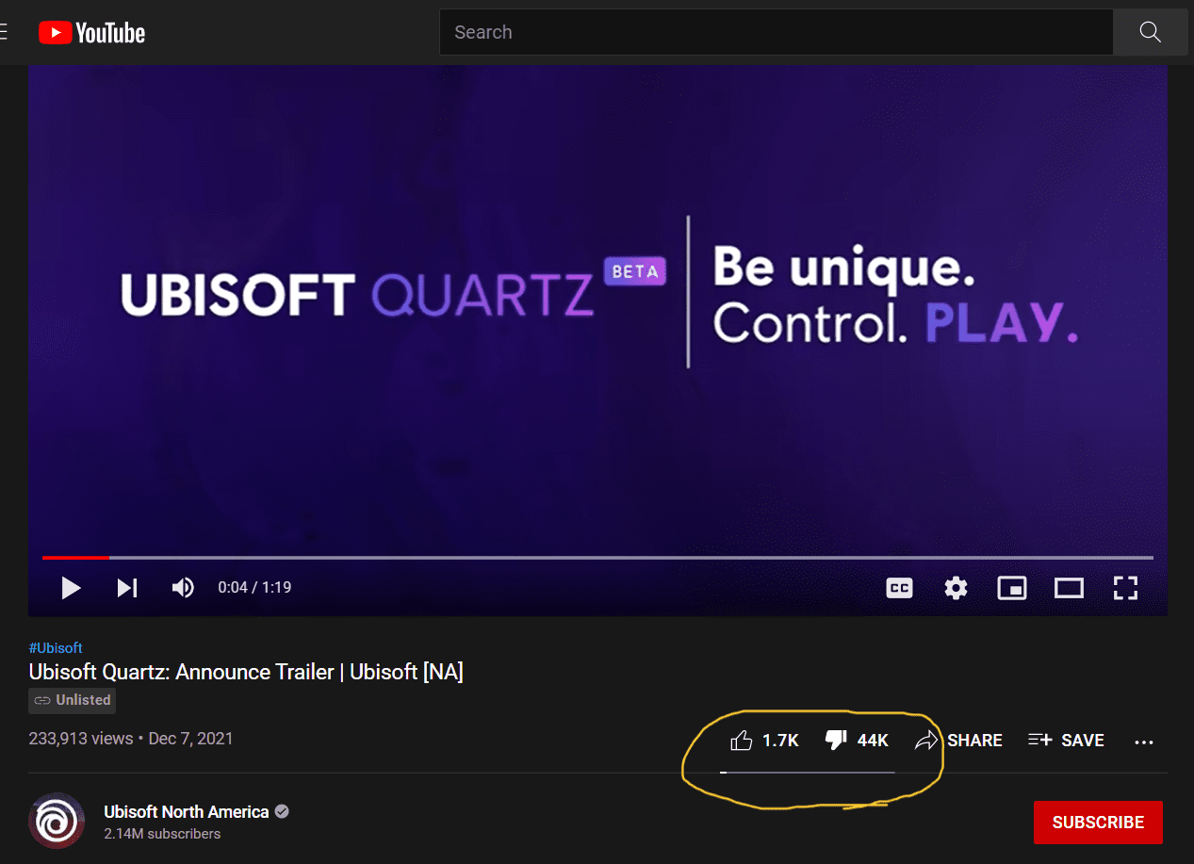This screenshot has height=864, width=1194.
Task: Open the #Ubisoft hashtag link
Action: pyautogui.click(x=56, y=648)
